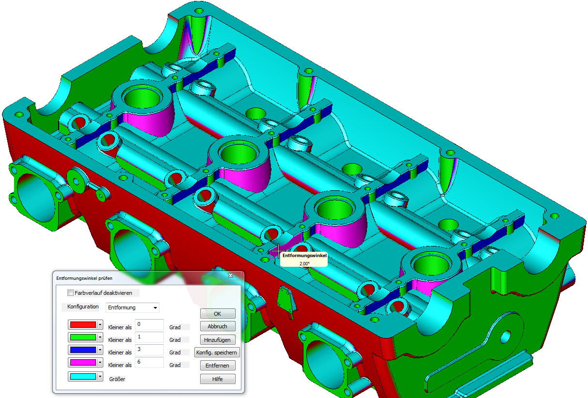Cancel the dialog using Abbruch

click(217, 326)
